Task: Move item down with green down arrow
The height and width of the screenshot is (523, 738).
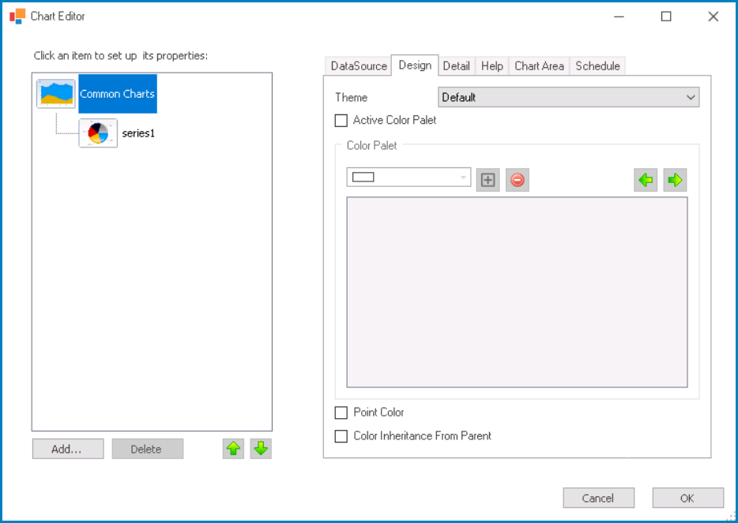Action: coord(261,449)
